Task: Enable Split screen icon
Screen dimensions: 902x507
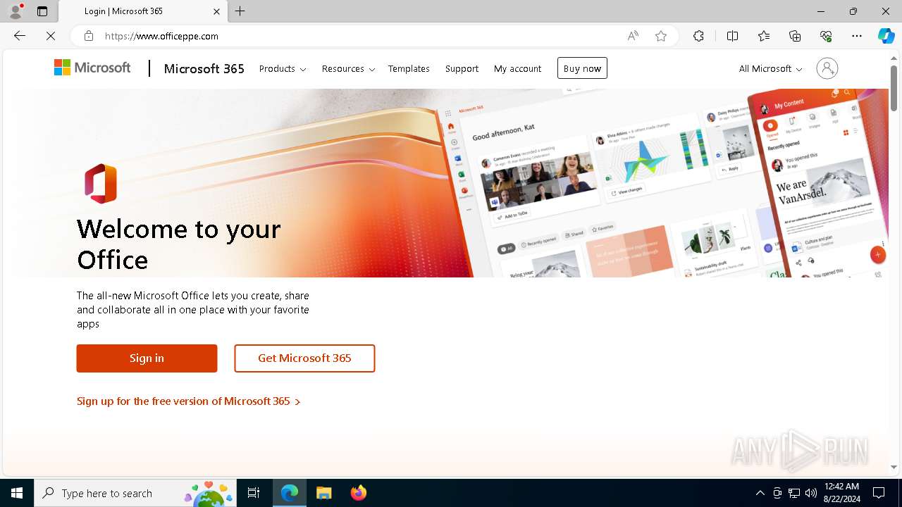Action: point(732,36)
